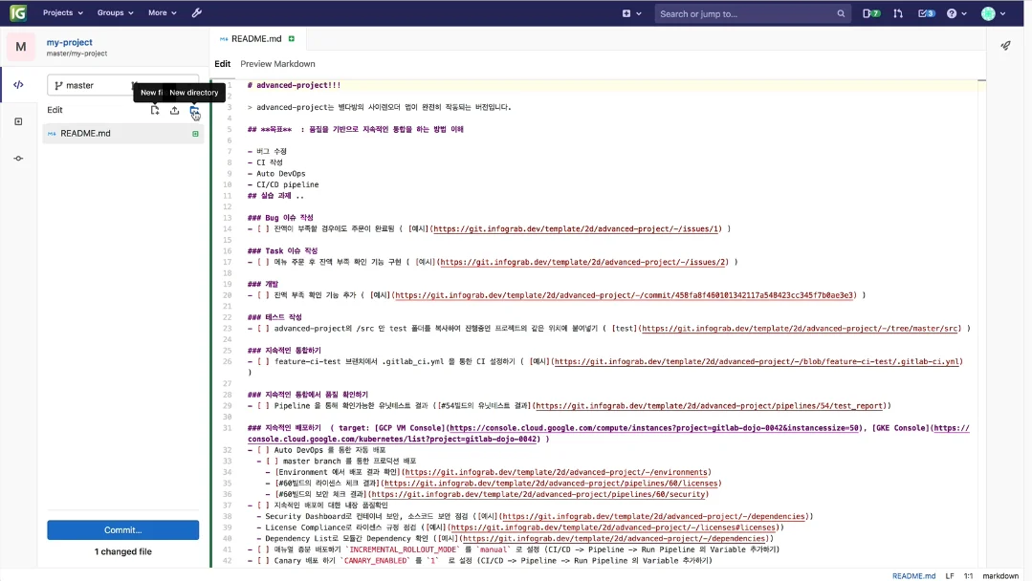Select the Edit code sidebar icon
1032x581 pixels.
18,85
